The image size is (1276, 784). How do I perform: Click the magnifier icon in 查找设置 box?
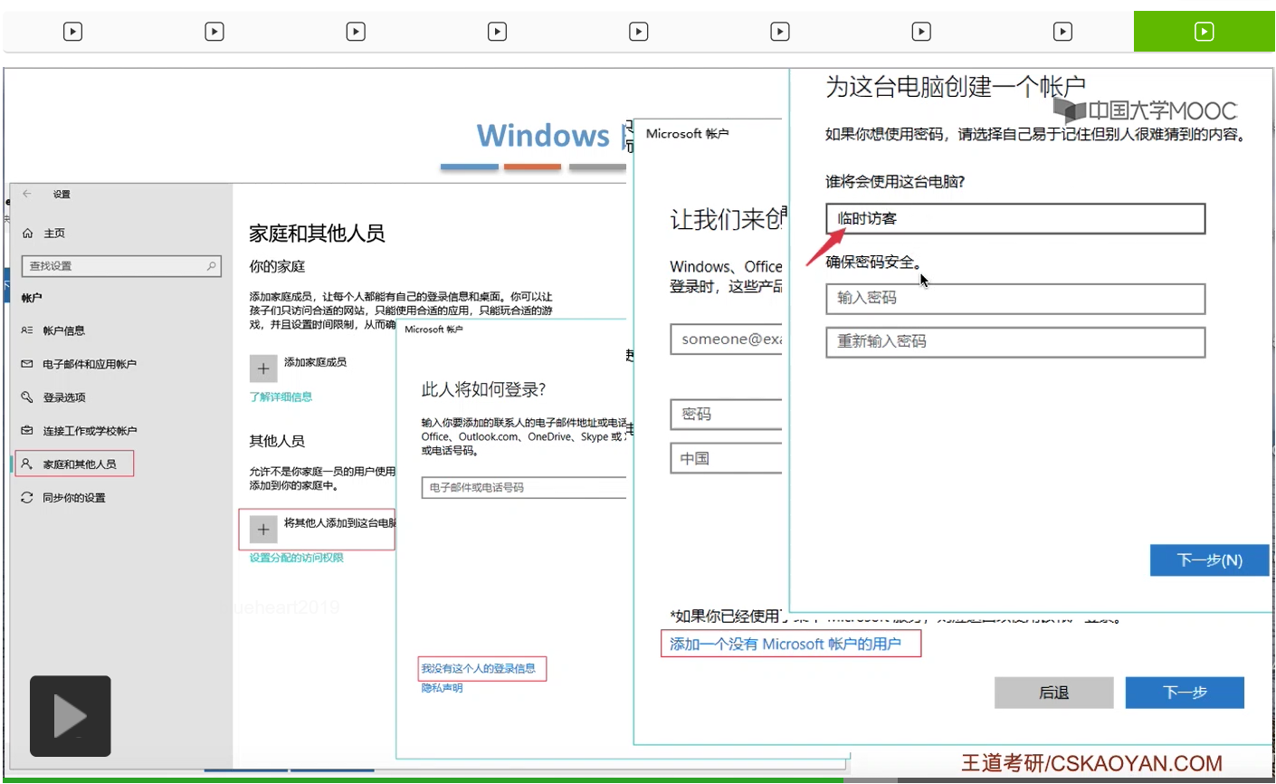click(x=211, y=265)
